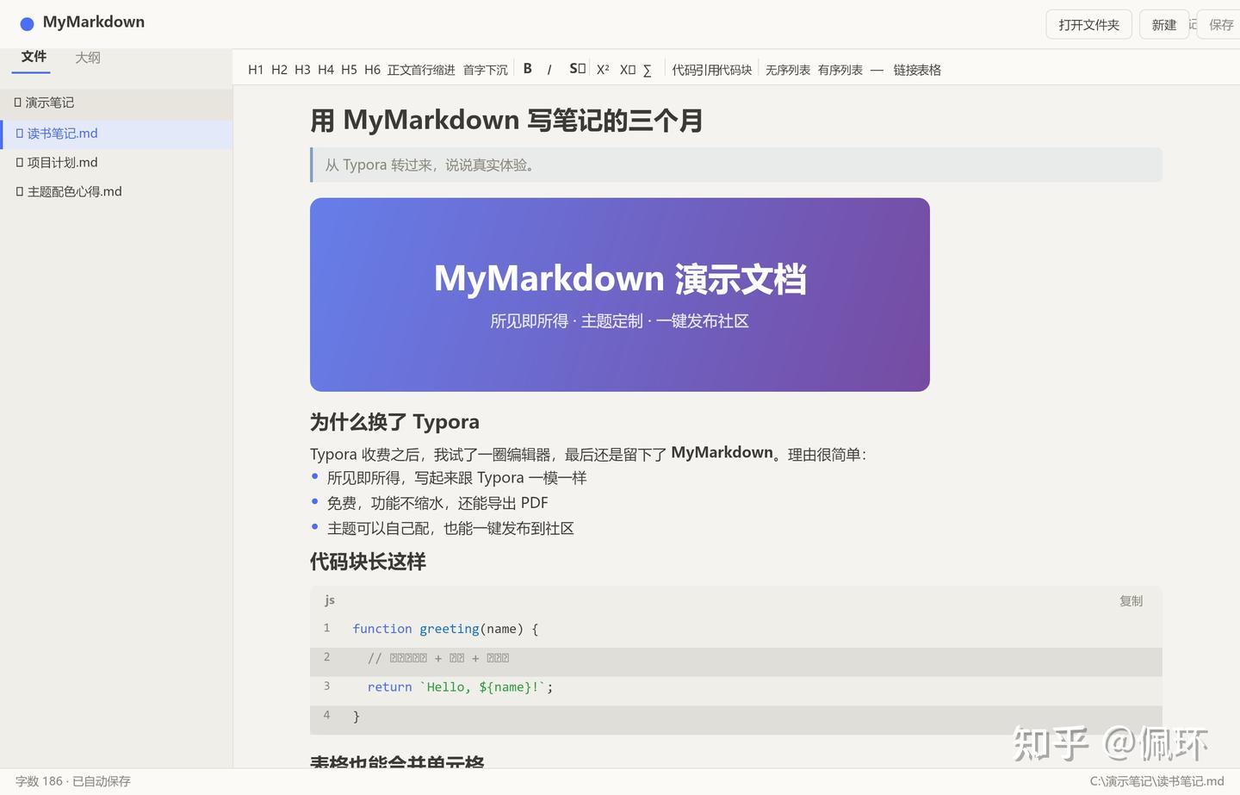1240x795 pixels.
Task: Apply H1 heading format
Action: (x=256, y=70)
